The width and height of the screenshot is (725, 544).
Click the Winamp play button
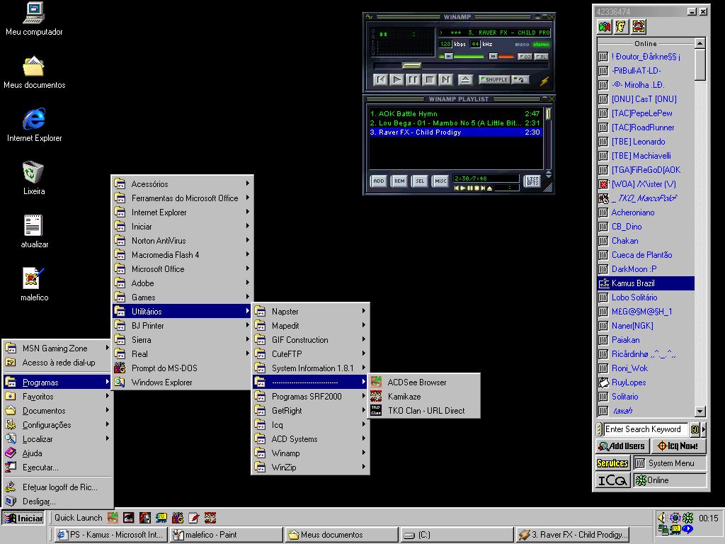click(x=396, y=80)
